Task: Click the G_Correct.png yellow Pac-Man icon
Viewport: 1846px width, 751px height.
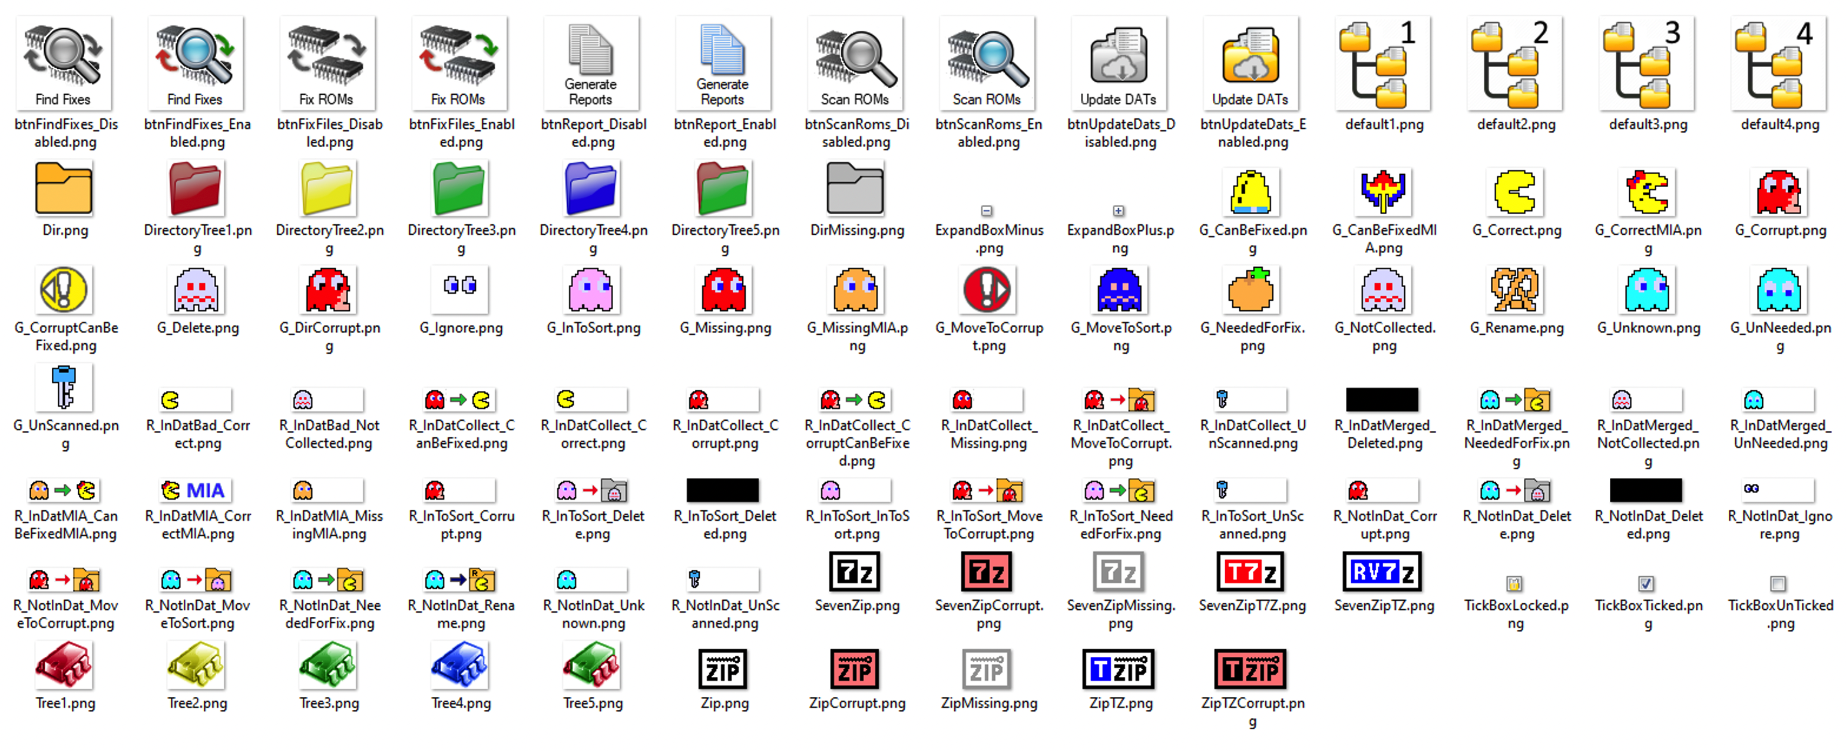Action: 1516,191
